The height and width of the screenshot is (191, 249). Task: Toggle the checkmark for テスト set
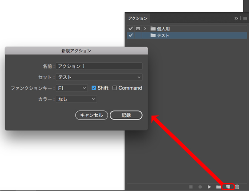[x=130, y=35]
